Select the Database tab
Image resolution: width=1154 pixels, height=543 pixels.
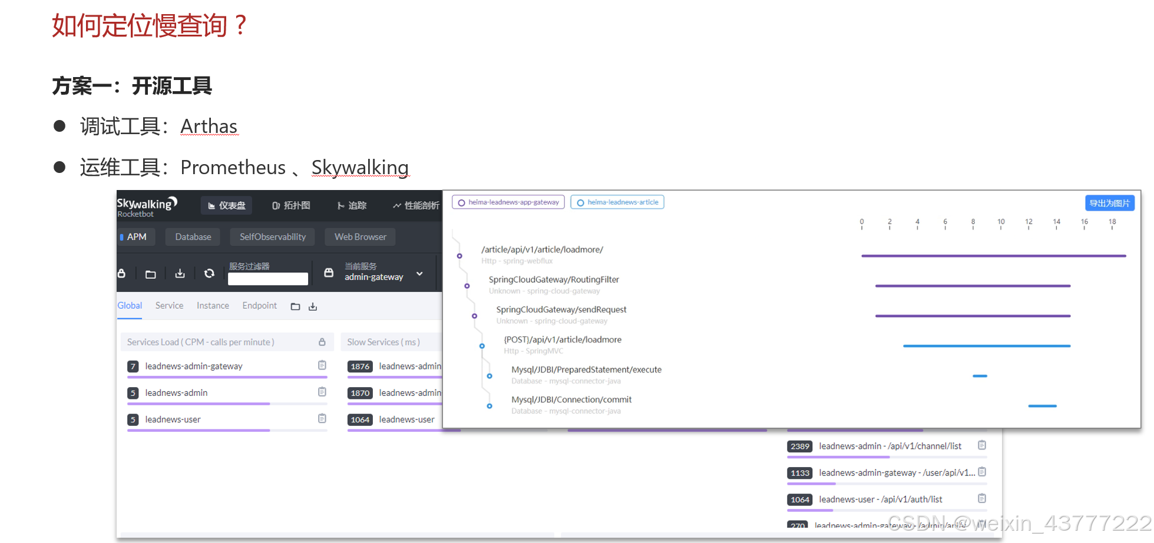click(193, 236)
